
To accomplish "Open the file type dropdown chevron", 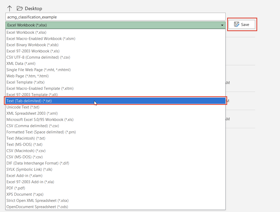I will pyautogui.click(x=222, y=25).
